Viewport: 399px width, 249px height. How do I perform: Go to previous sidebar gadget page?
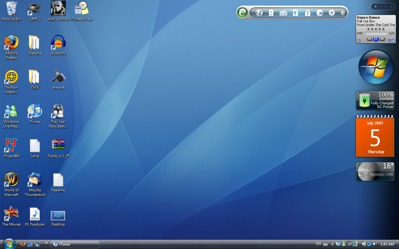coord(385,7)
